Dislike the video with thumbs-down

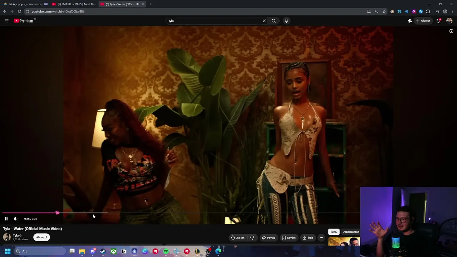(252, 238)
